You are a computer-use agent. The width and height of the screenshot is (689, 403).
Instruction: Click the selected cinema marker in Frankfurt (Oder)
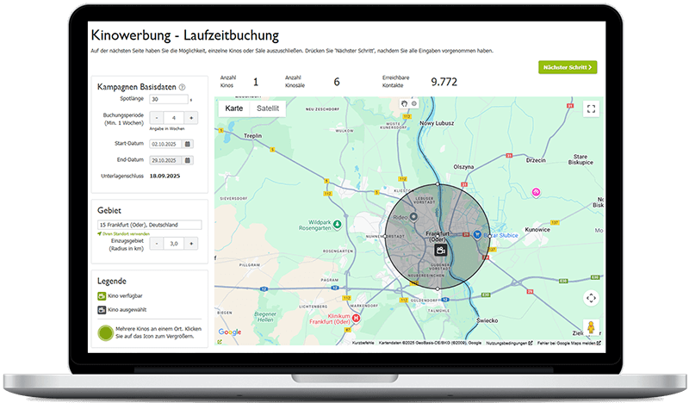coord(440,250)
